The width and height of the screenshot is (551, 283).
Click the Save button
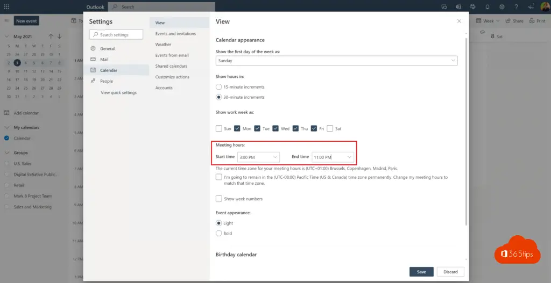coord(421,272)
